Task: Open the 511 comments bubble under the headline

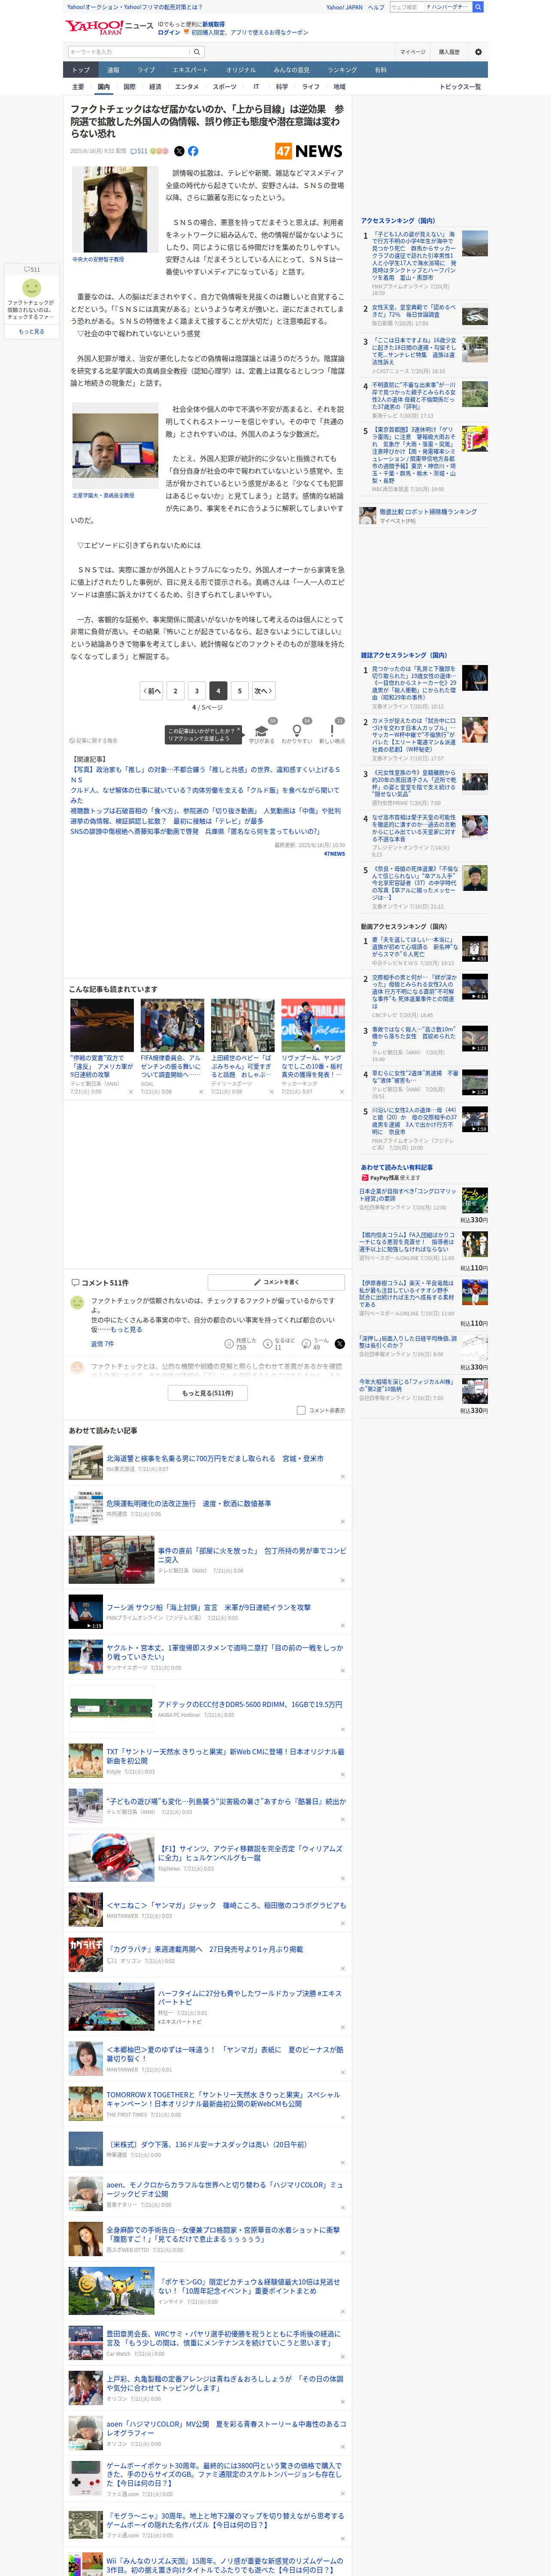Action: [x=139, y=151]
